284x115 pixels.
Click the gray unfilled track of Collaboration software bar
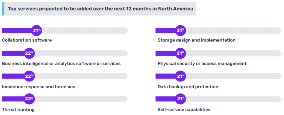click(83, 31)
